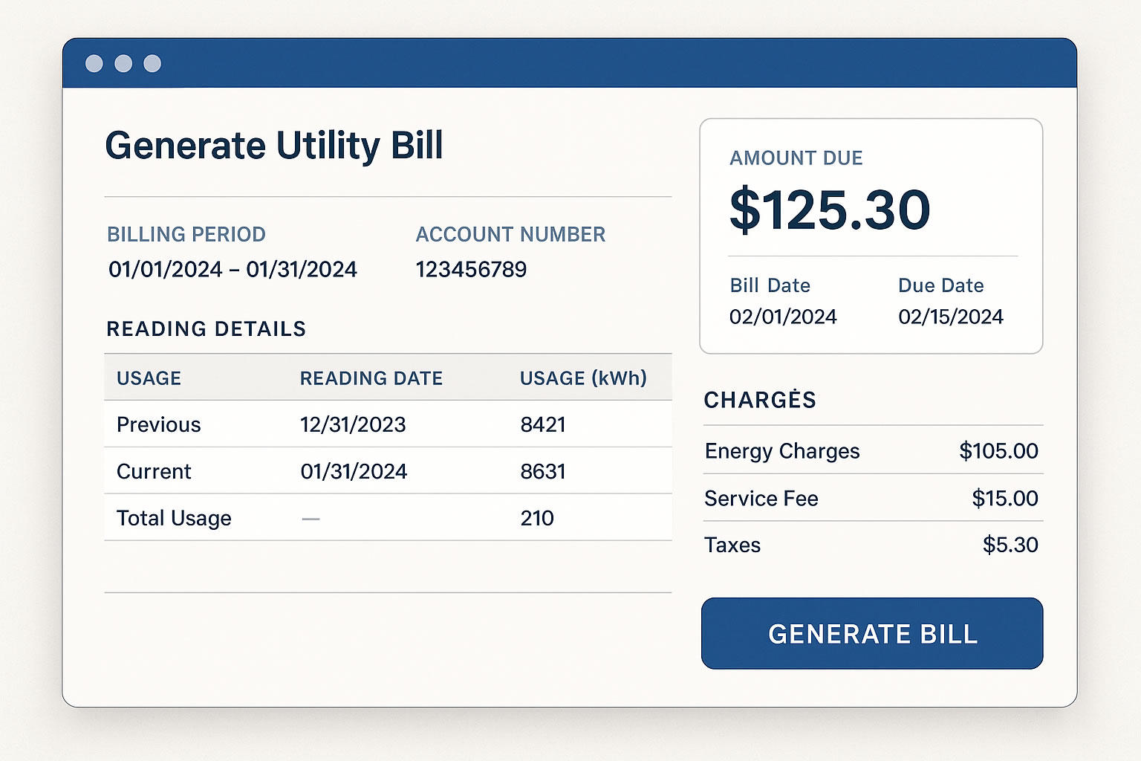
Task: Click the red window control dot
Action: (95, 64)
